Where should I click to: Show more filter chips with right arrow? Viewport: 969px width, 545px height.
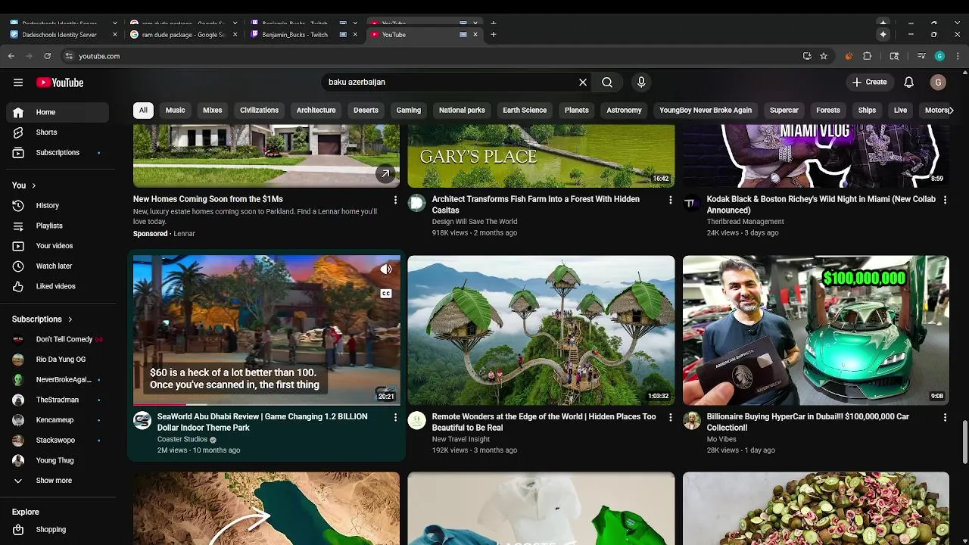click(x=951, y=111)
